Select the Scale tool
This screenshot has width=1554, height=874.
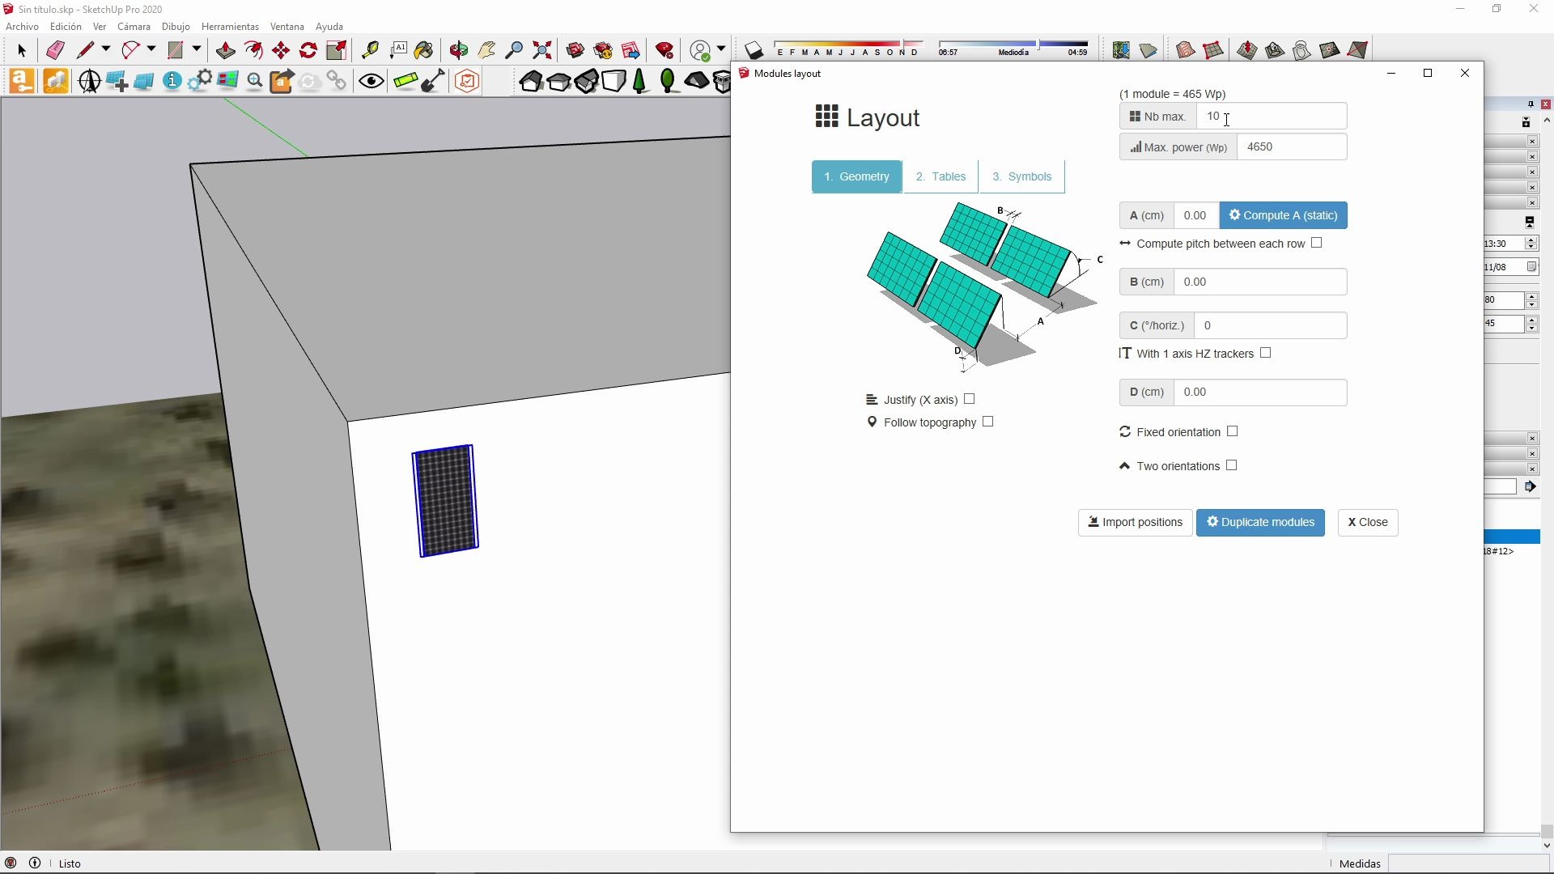[x=336, y=50]
